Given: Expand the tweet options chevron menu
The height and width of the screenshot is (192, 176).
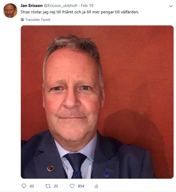Looking at the screenshot, I should click(x=171, y=6).
